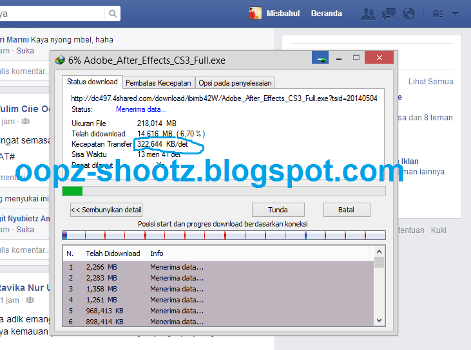Viewport: 471px width, 350px height.
Task: Click the Facebook search magnifier icon
Action: click(x=113, y=14)
